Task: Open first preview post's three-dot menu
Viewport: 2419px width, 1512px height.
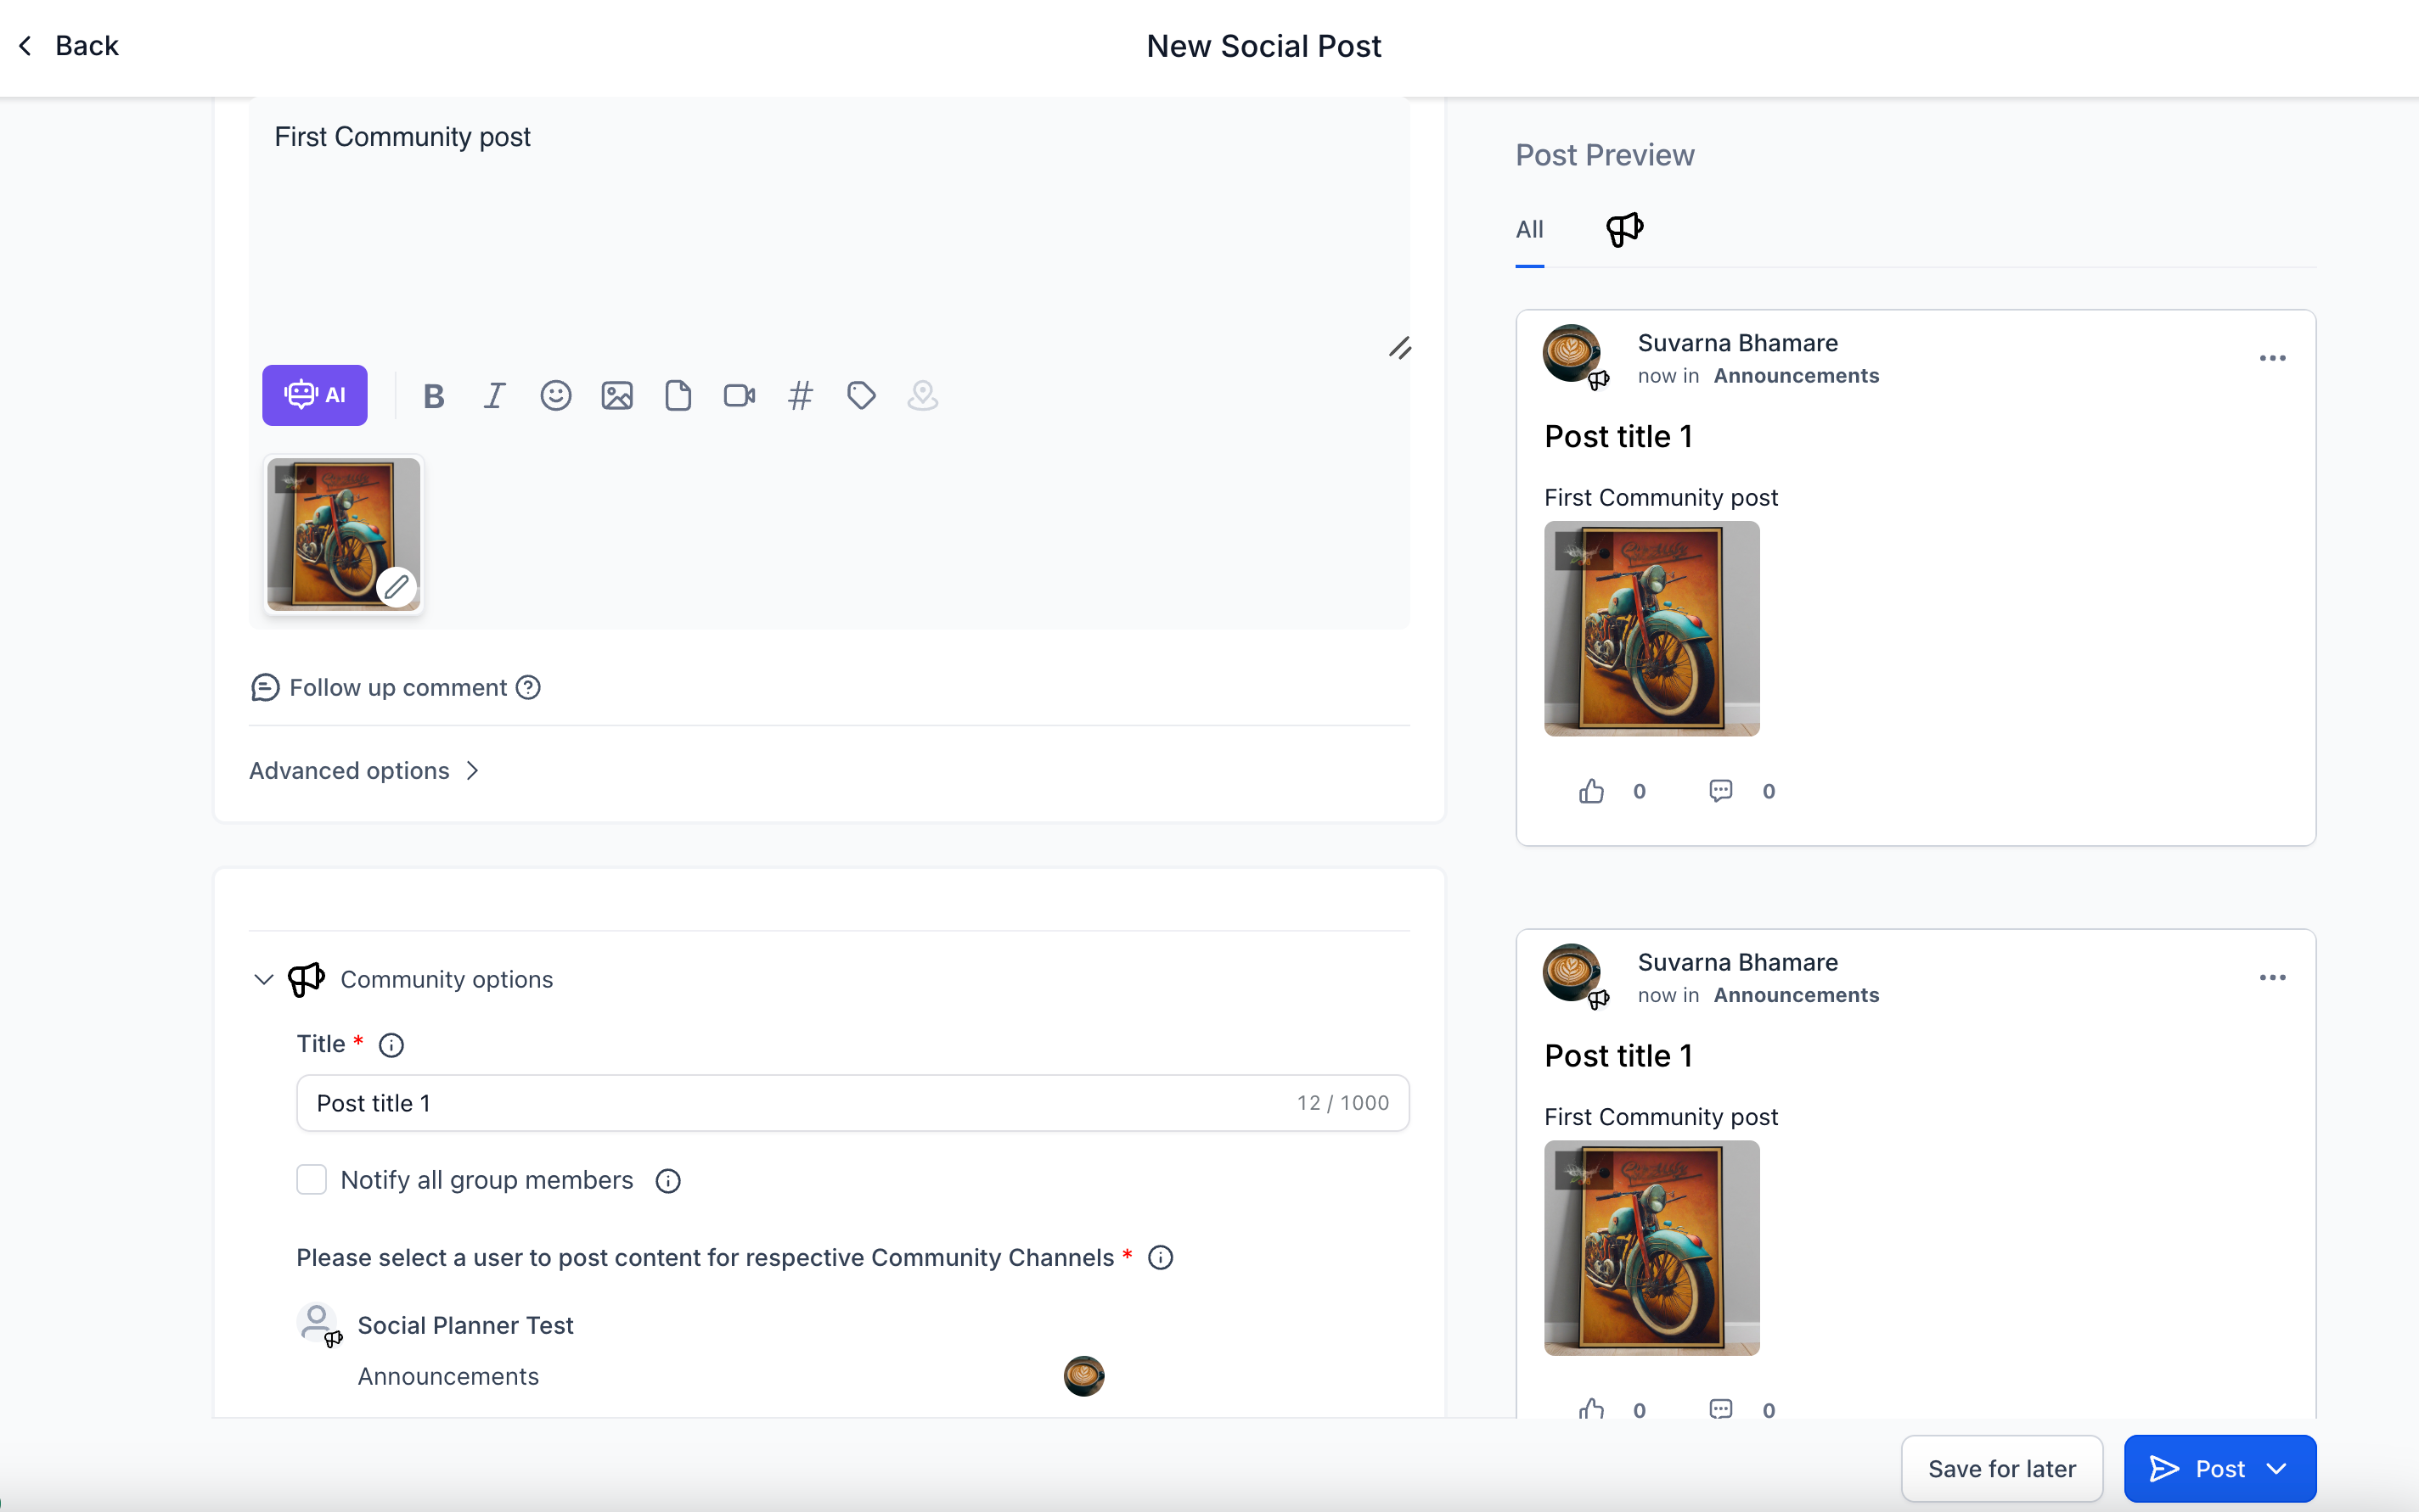Action: (x=2272, y=358)
